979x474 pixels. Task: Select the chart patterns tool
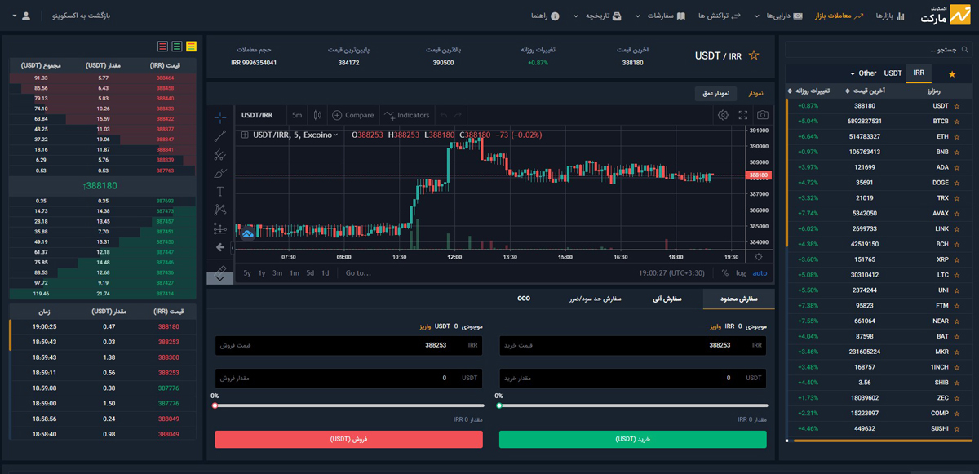(x=219, y=210)
